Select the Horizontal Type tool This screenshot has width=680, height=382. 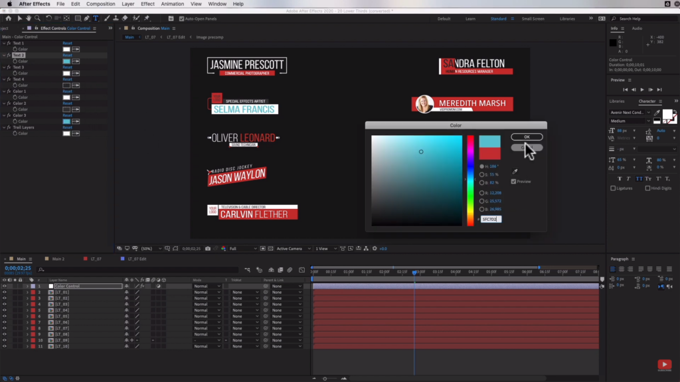96,19
